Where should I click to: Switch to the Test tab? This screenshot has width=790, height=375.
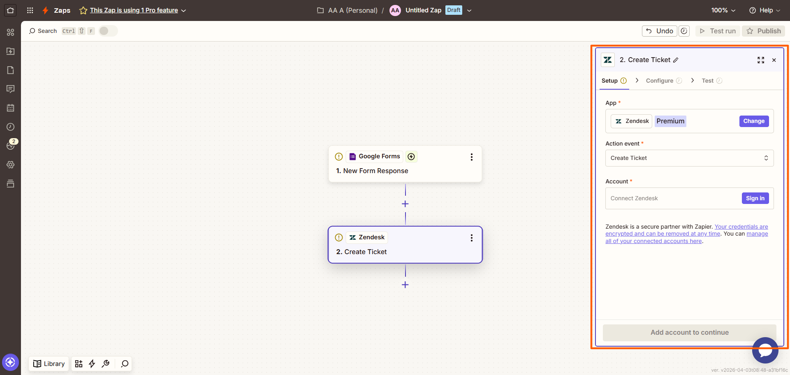tap(712, 81)
